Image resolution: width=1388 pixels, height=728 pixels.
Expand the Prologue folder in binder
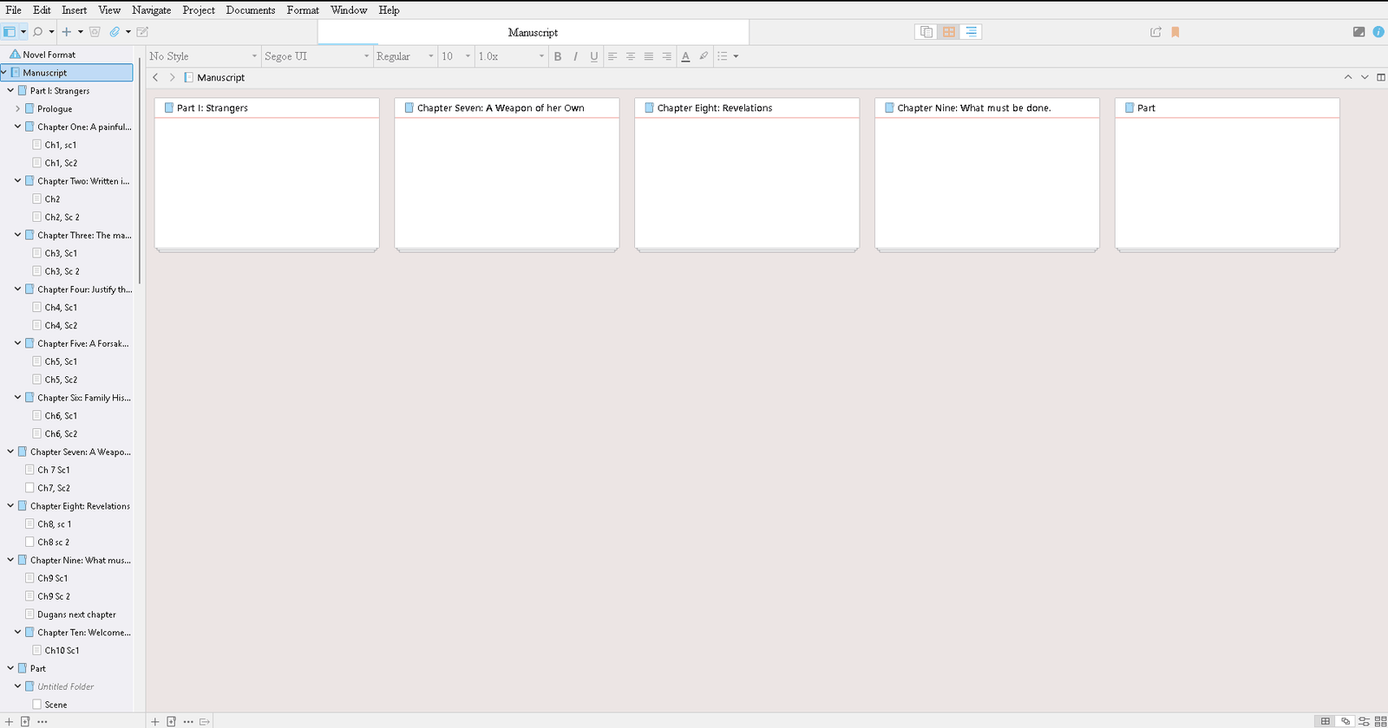17,108
